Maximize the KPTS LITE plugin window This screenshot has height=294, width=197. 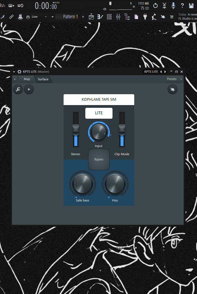(x=176, y=72)
